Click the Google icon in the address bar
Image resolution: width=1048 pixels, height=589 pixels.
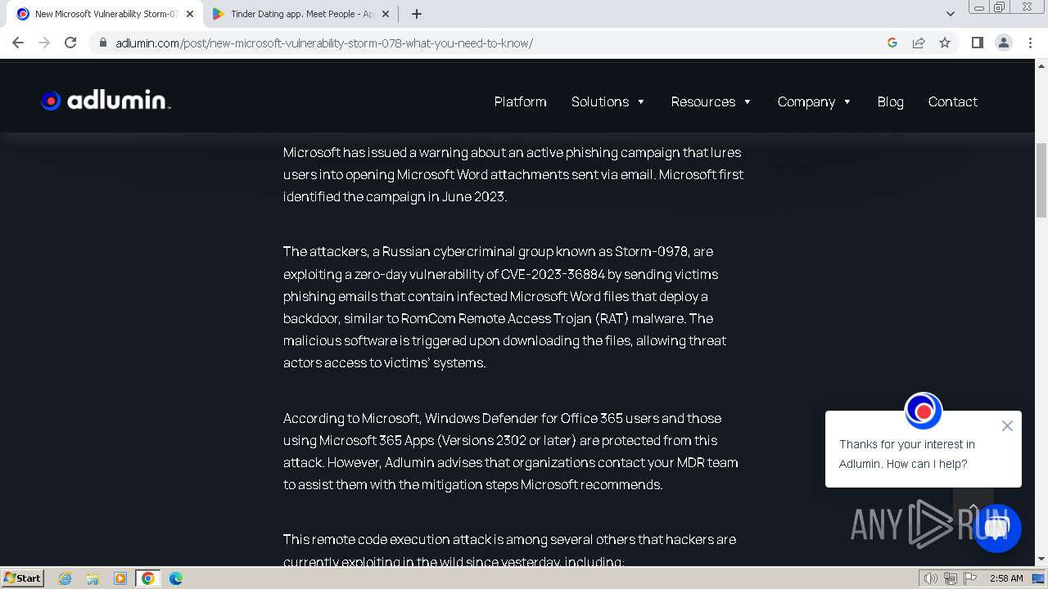pyautogui.click(x=892, y=43)
